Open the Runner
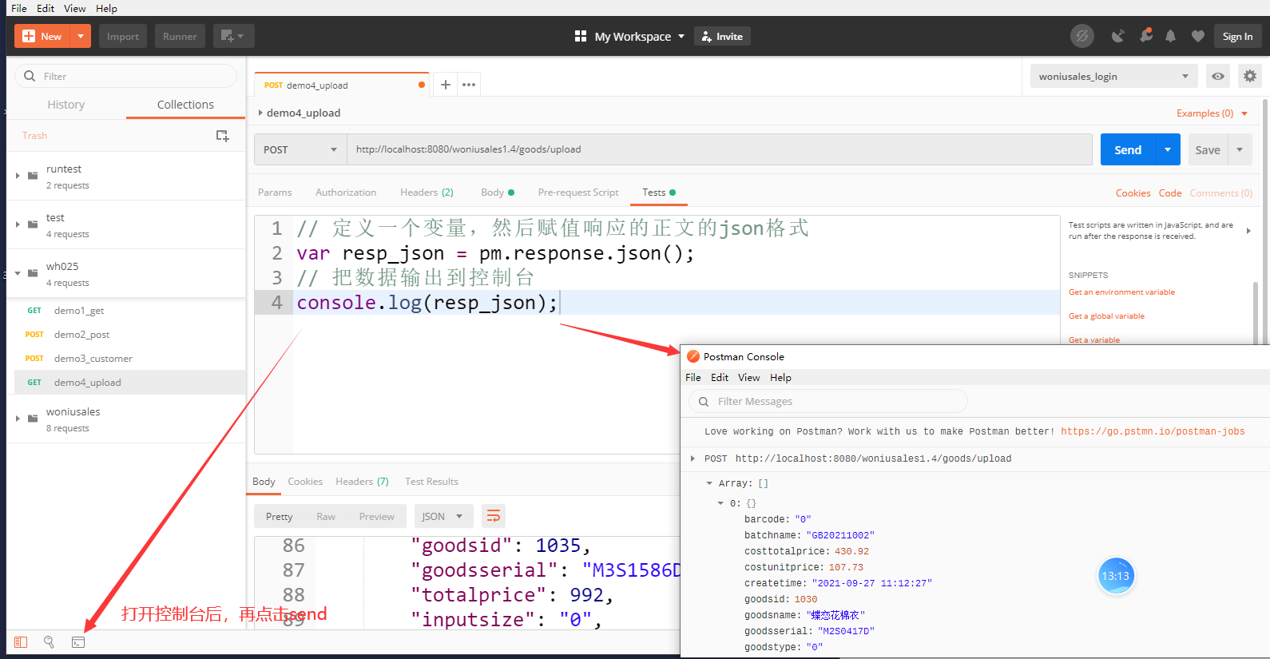The image size is (1270, 659). pos(180,36)
